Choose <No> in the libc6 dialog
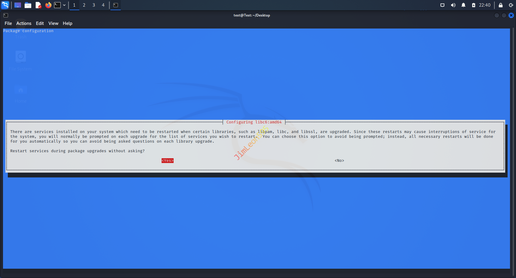Screen dimensions: 516x278 339,161
